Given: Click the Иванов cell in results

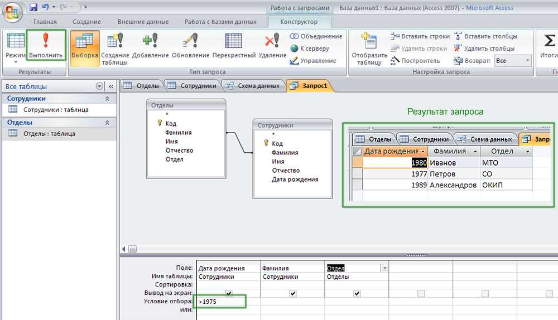Looking at the screenshot, I should (x=454, y=163).
